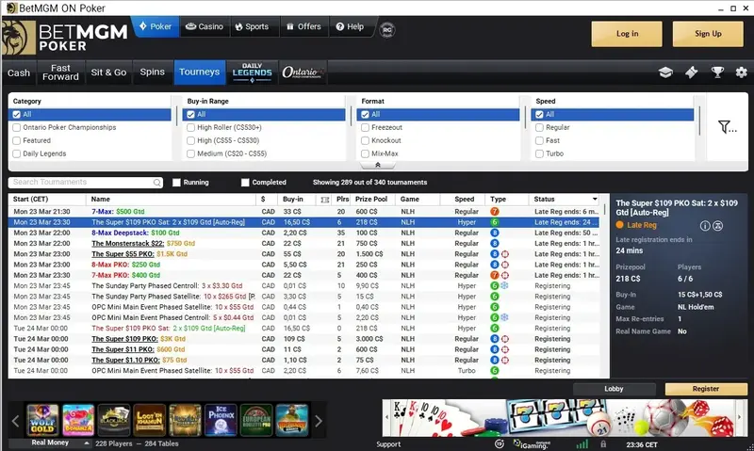Launch the Loot'En Khamun game
This screenshot has width=754, height=451.
pyautogui.click(x=149, y=420)
